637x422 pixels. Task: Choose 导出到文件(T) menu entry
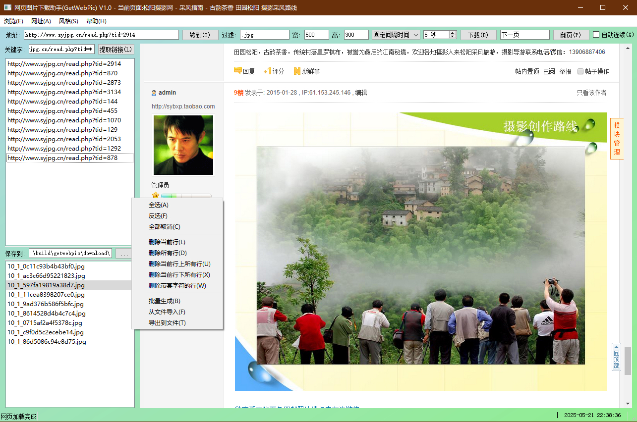(177, 323)
